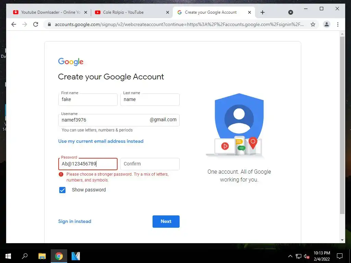Minimize the Chrome window
Viewport: 351px width, 263px height.
[x=306, y=9]
